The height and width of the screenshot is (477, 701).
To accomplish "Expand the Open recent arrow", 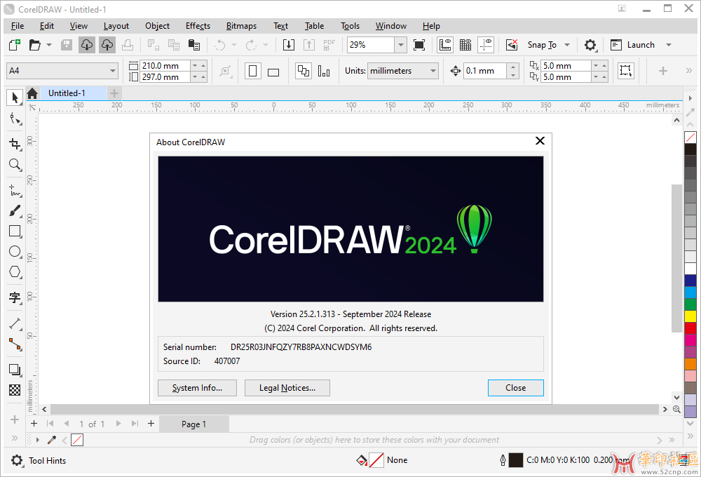I will (49, 45).
